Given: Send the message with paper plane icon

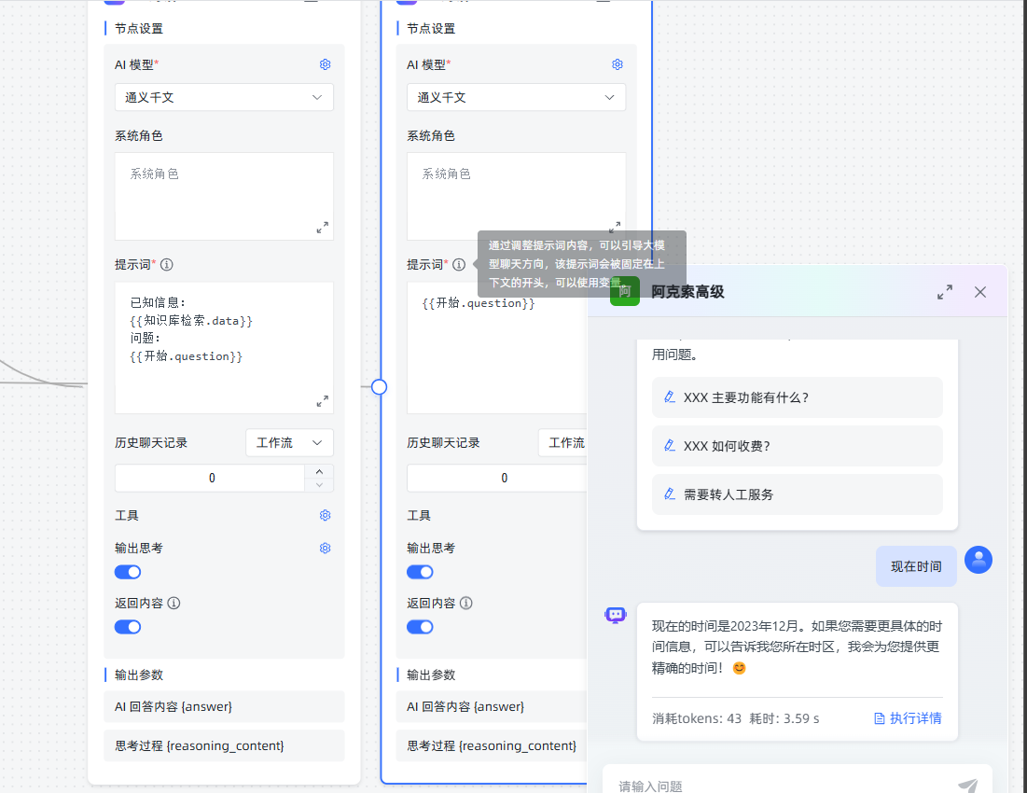Looking at the screenshot, I should (x=968, y=786).
